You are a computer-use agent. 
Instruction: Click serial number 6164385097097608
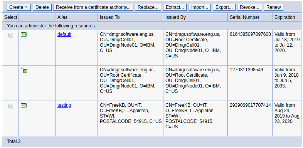[250, 34]
